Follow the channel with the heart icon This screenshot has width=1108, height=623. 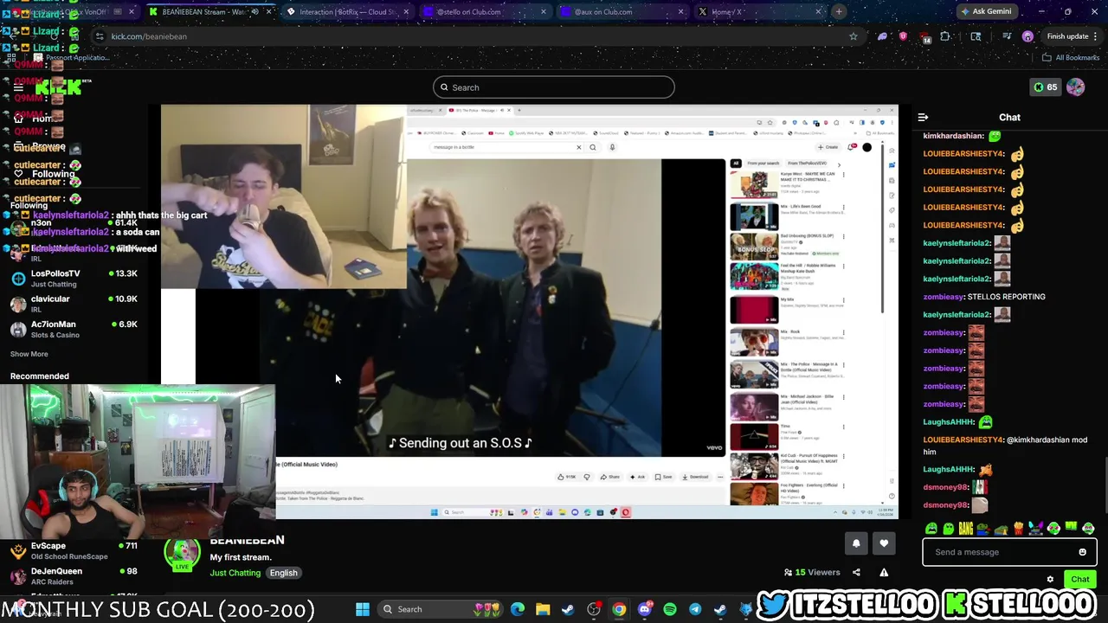coord(884,543)
